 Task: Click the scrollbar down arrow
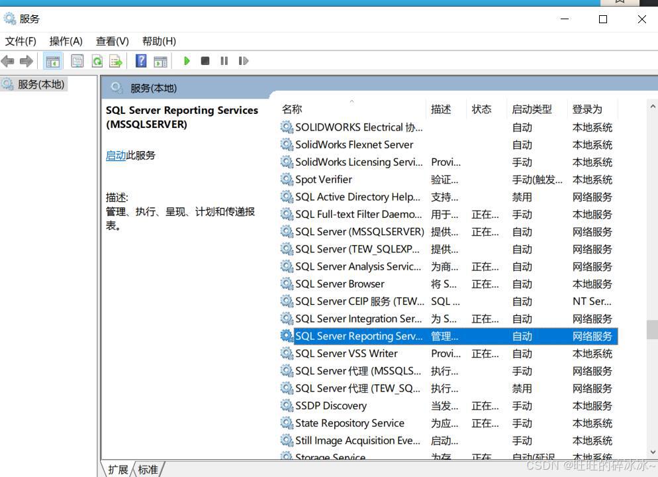pos(653,452)
